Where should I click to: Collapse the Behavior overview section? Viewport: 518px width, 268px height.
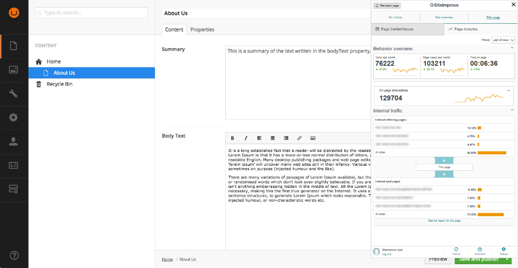click(512, 48)
